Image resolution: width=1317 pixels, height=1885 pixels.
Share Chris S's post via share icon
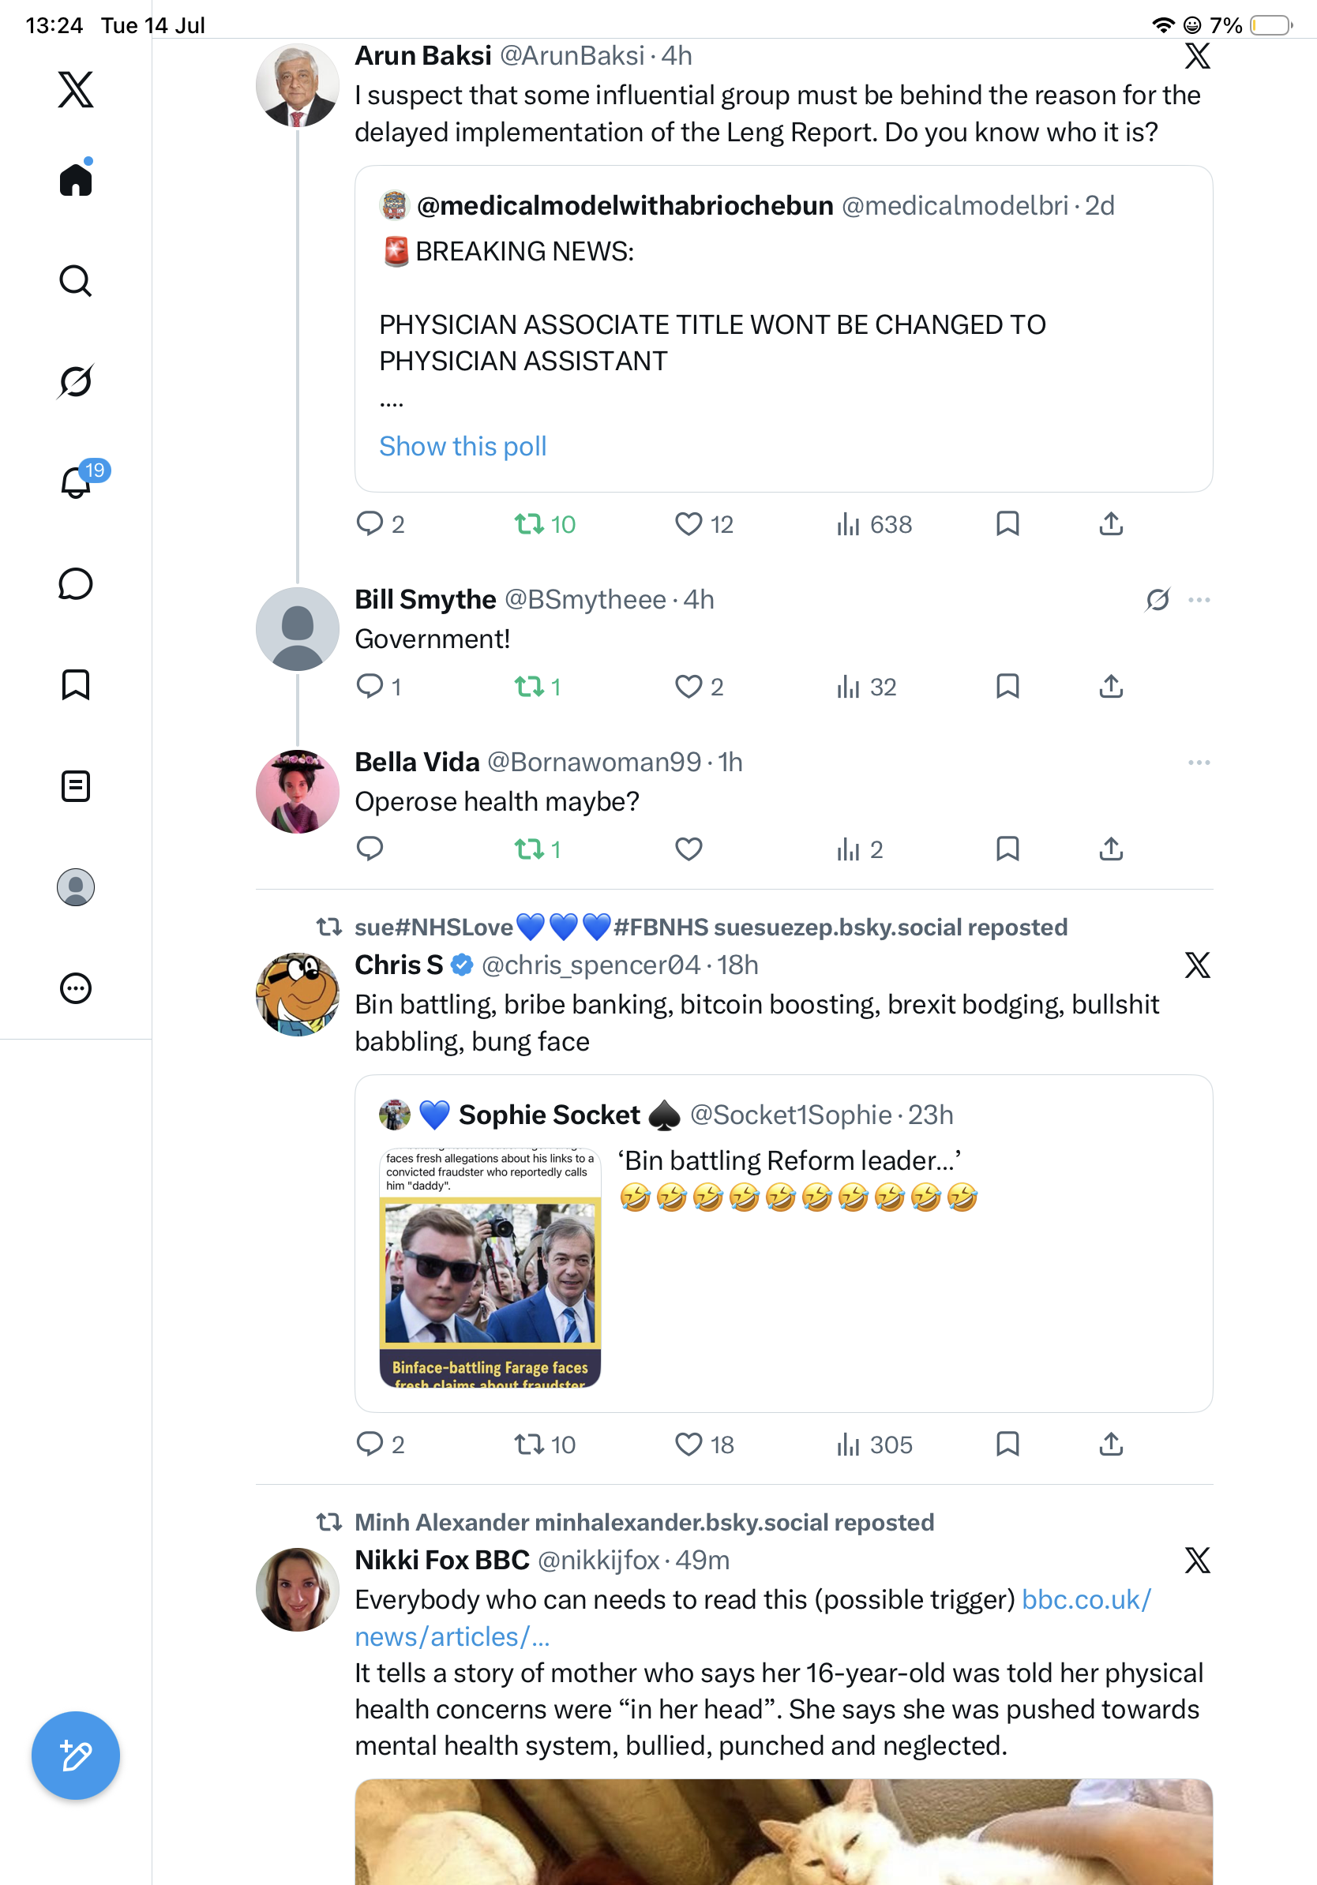[x=1111, y=1444]
